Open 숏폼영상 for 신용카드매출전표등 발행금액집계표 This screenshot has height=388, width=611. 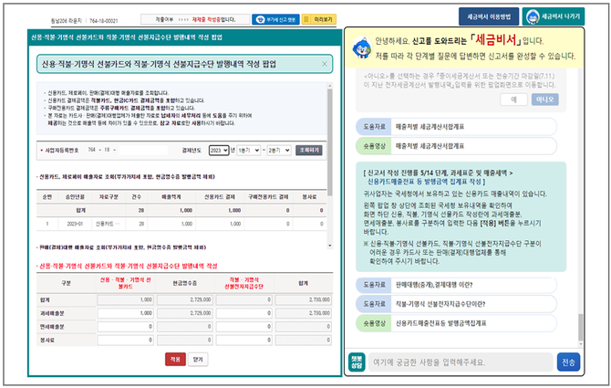pos(370,322)
